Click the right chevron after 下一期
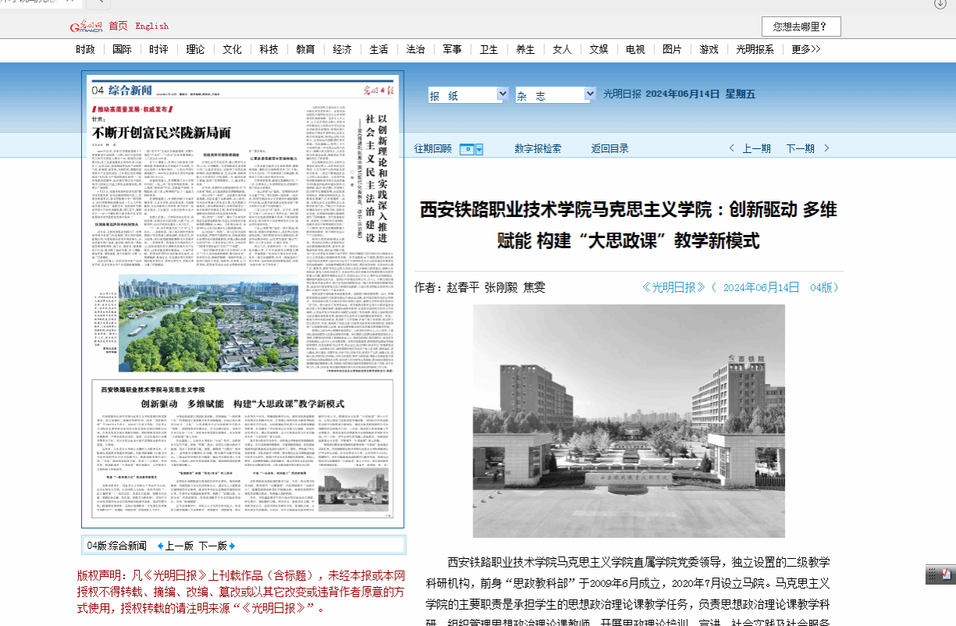 (827, 148)
